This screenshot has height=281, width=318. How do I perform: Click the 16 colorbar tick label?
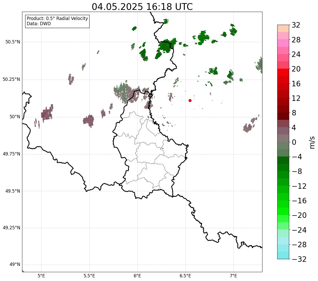(296, 84)
